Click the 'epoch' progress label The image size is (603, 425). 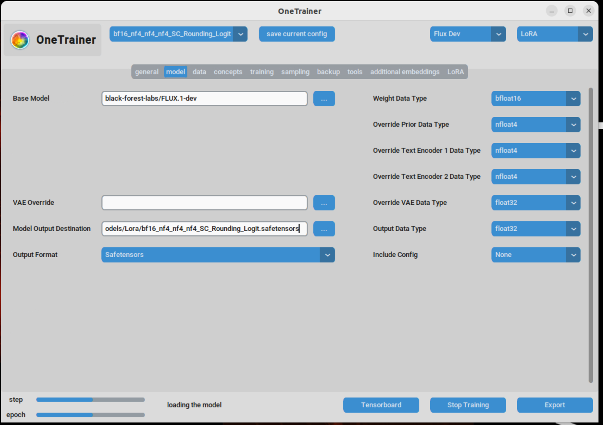[x=16, y=415]
